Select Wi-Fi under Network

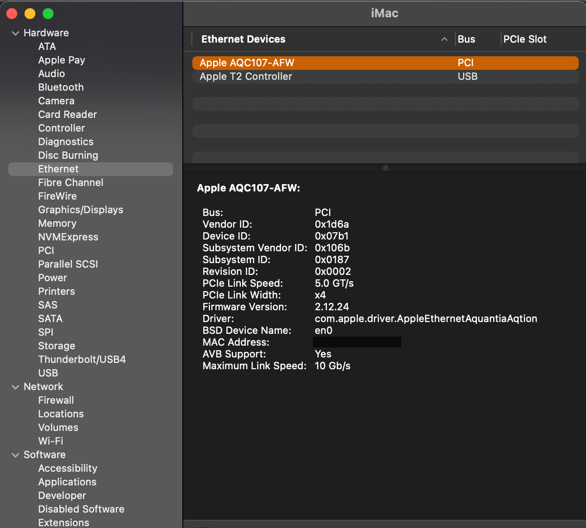[51, 441]
